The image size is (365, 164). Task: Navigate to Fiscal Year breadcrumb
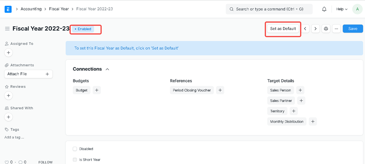pyautogui.click(x=59, y=9)
